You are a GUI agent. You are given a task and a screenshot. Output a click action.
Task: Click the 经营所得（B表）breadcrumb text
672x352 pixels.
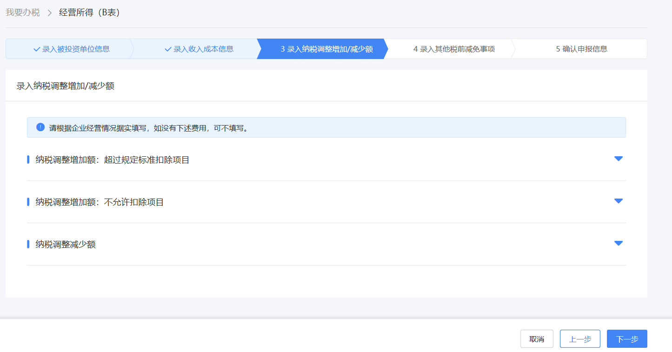point(90,13)
